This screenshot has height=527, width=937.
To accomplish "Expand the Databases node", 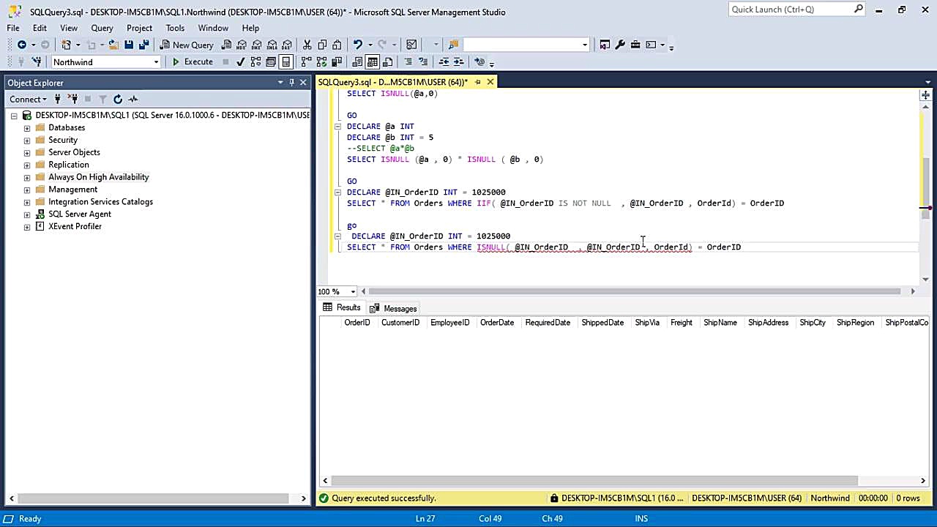I will pyautogui.click(x=27, y=127).
